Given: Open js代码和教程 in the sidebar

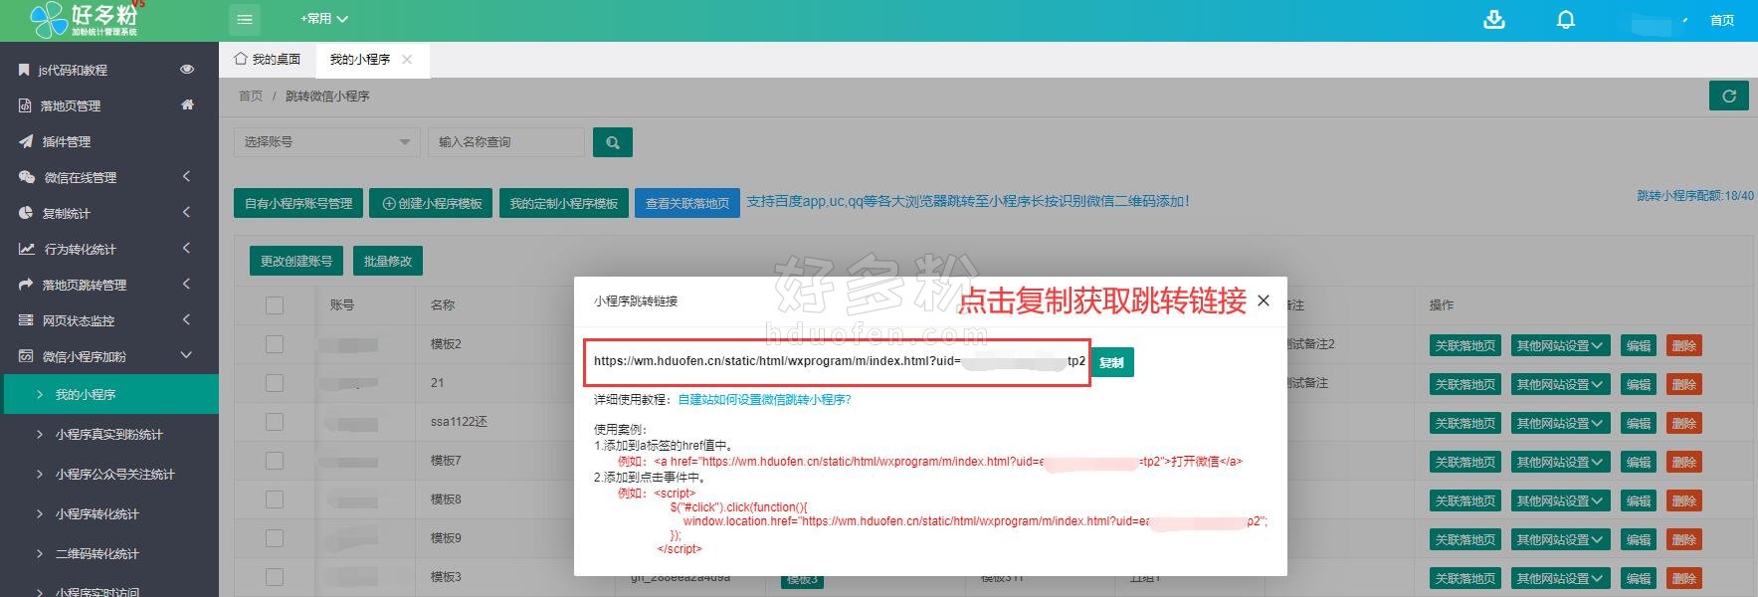Looking at the screenshot, I should click(x=73, y=70).
